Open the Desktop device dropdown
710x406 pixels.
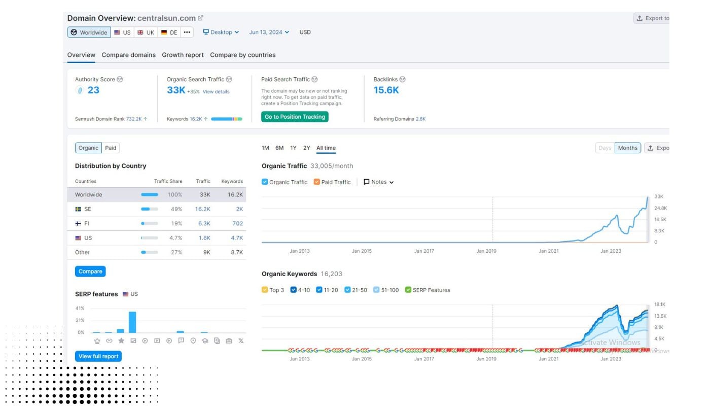(x=221, y=32)
